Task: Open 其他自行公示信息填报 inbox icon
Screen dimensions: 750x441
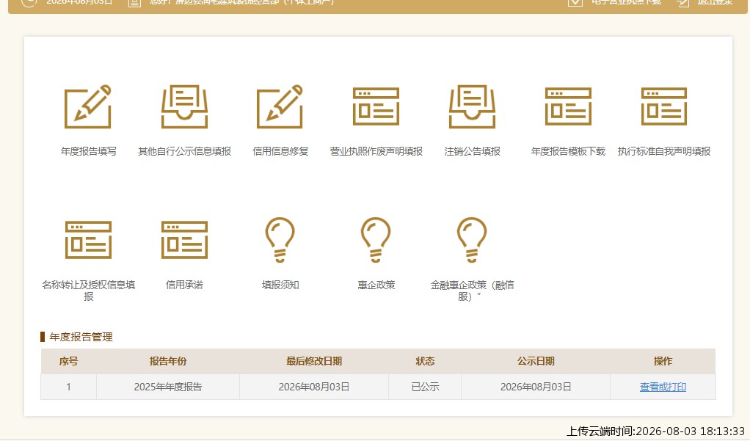Action: [184, 106]
